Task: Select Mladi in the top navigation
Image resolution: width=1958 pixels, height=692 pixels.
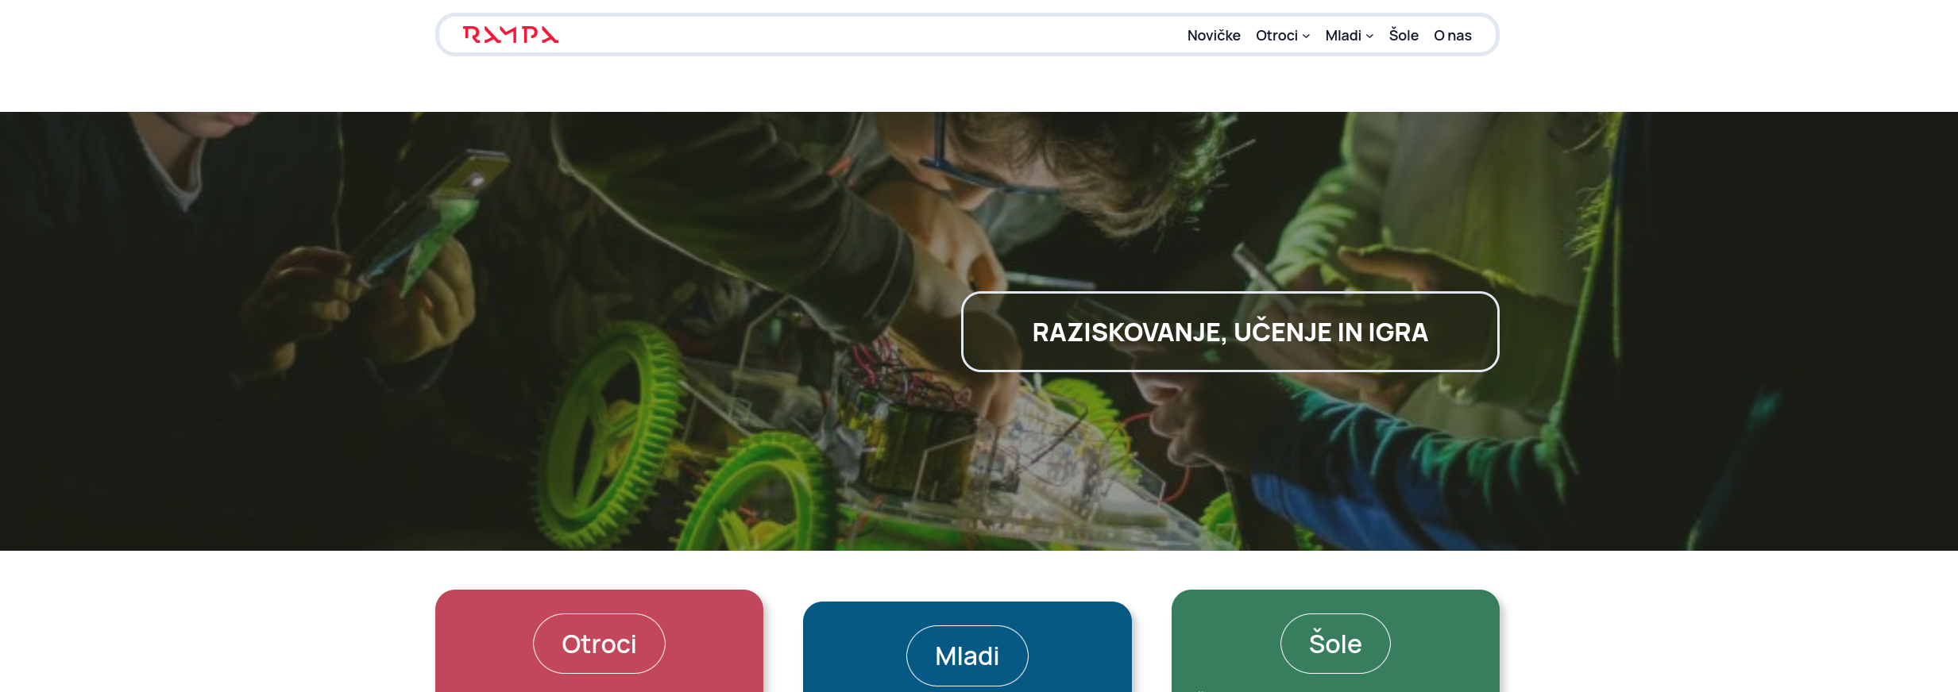Action: click(1342, 36)
